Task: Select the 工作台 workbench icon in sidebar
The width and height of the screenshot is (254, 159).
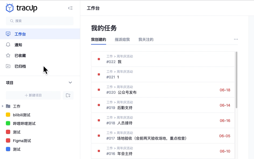Action: [x=8, y=34]
